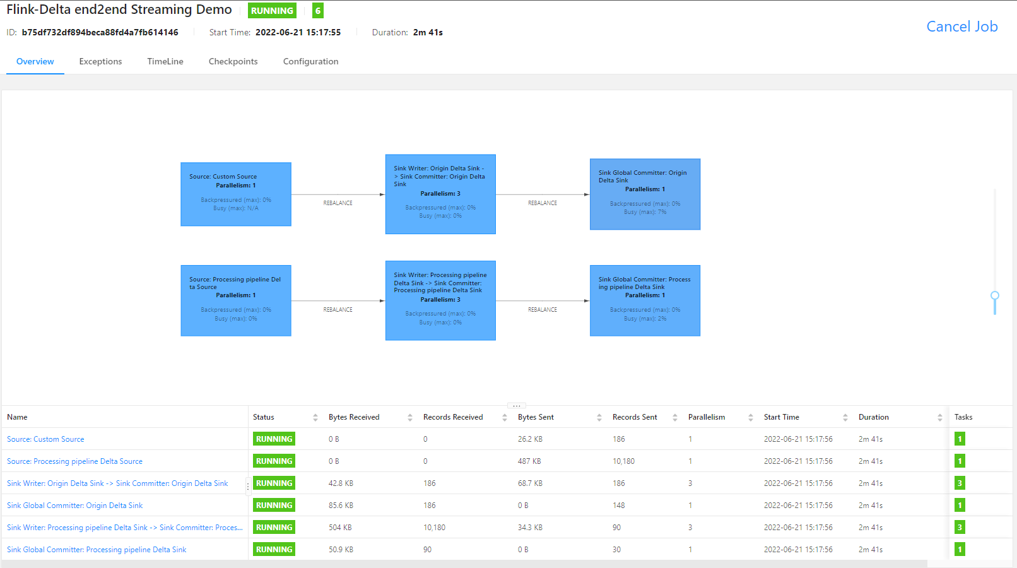The height and width of the screenshot is (568, 1017).
Task: Sort by Records Sent sort arrows
Action: tap(675, 418)
